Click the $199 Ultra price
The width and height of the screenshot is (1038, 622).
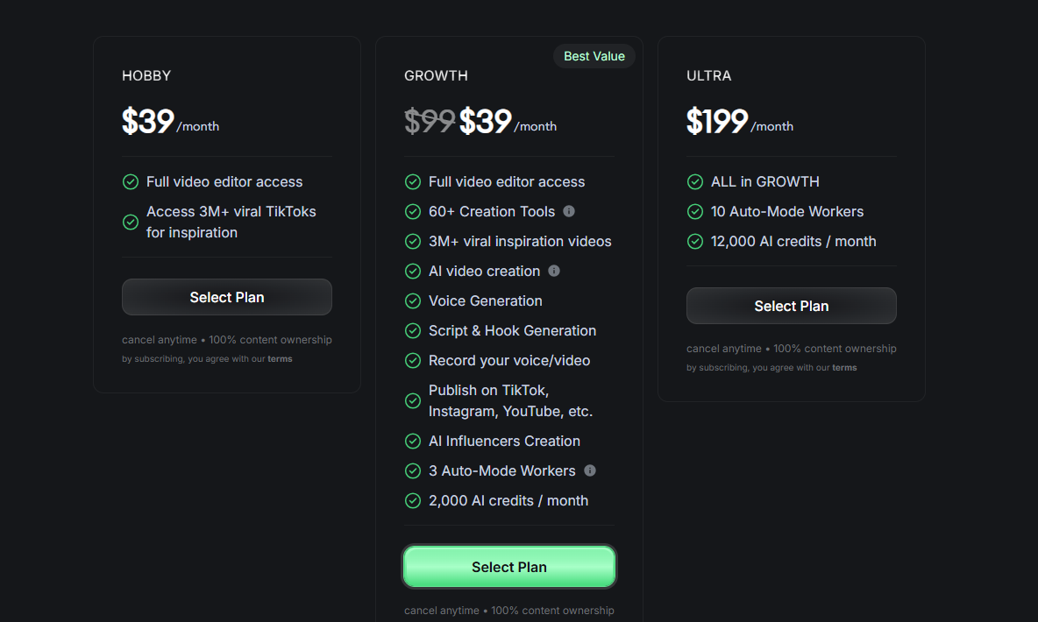click(x=717, y=122)
